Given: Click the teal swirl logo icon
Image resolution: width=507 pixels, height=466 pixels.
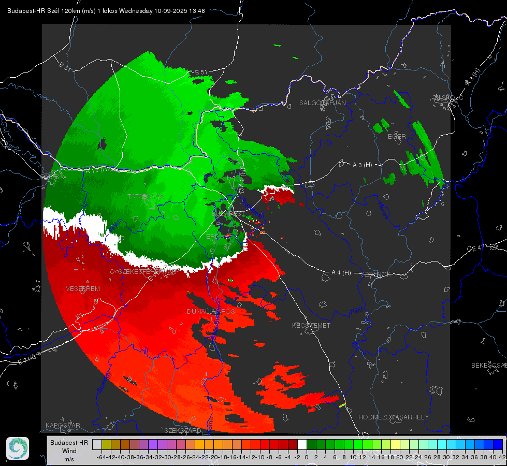Looking at the screenshot, I should tap(18, 448).
